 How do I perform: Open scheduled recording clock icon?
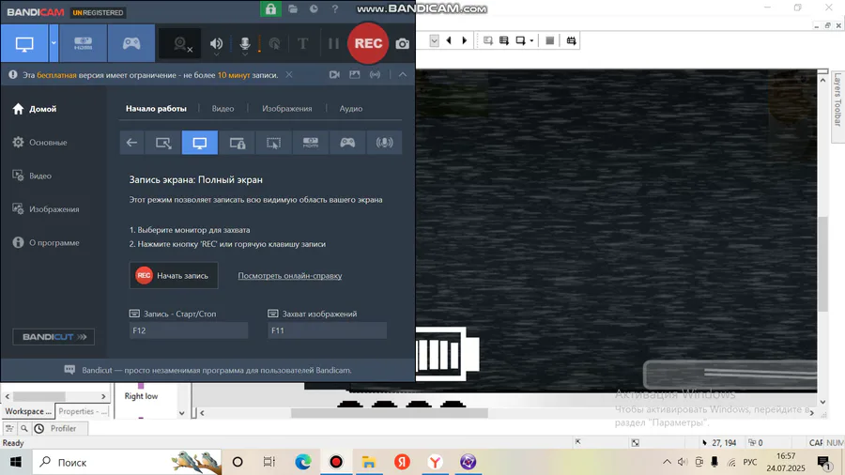[314, 9]
